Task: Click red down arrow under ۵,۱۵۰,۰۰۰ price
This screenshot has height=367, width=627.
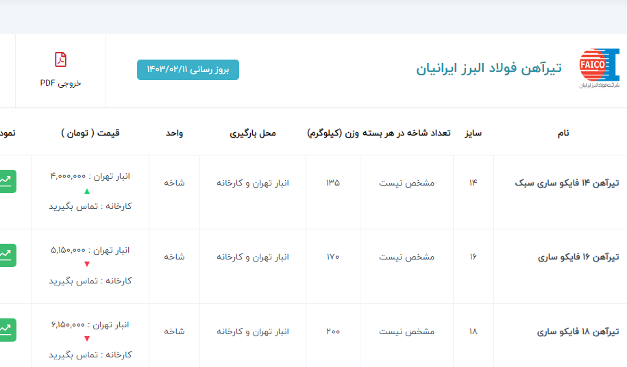Action: coord(86,265)
